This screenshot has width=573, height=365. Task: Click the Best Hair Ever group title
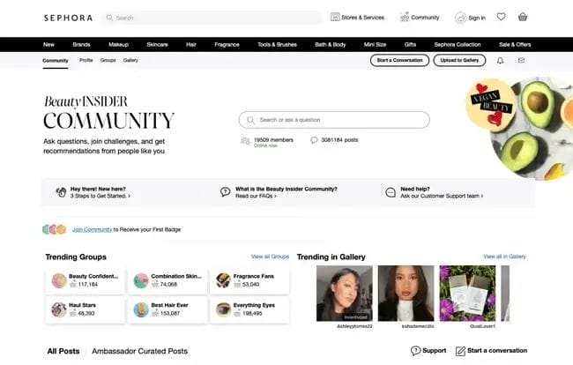point(169,305)
